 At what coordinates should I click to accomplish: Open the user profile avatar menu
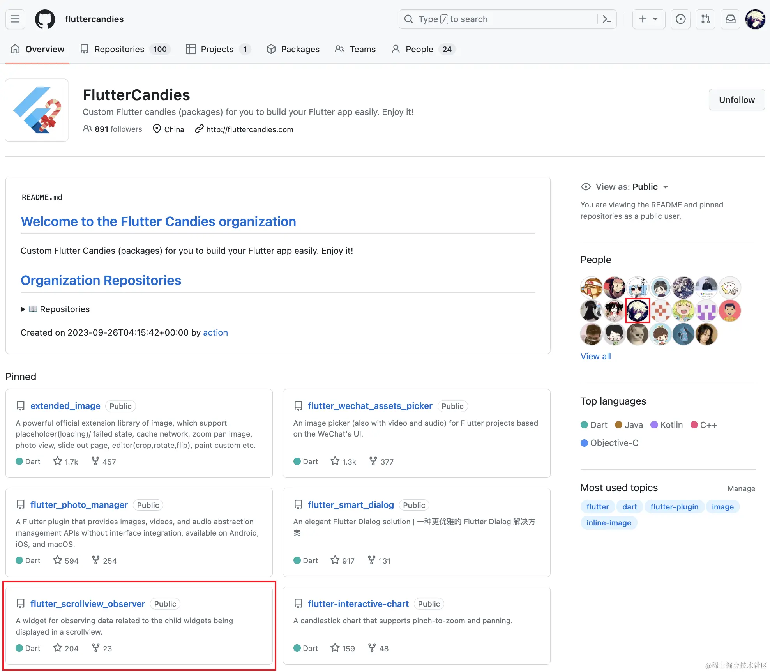point(755,19)
